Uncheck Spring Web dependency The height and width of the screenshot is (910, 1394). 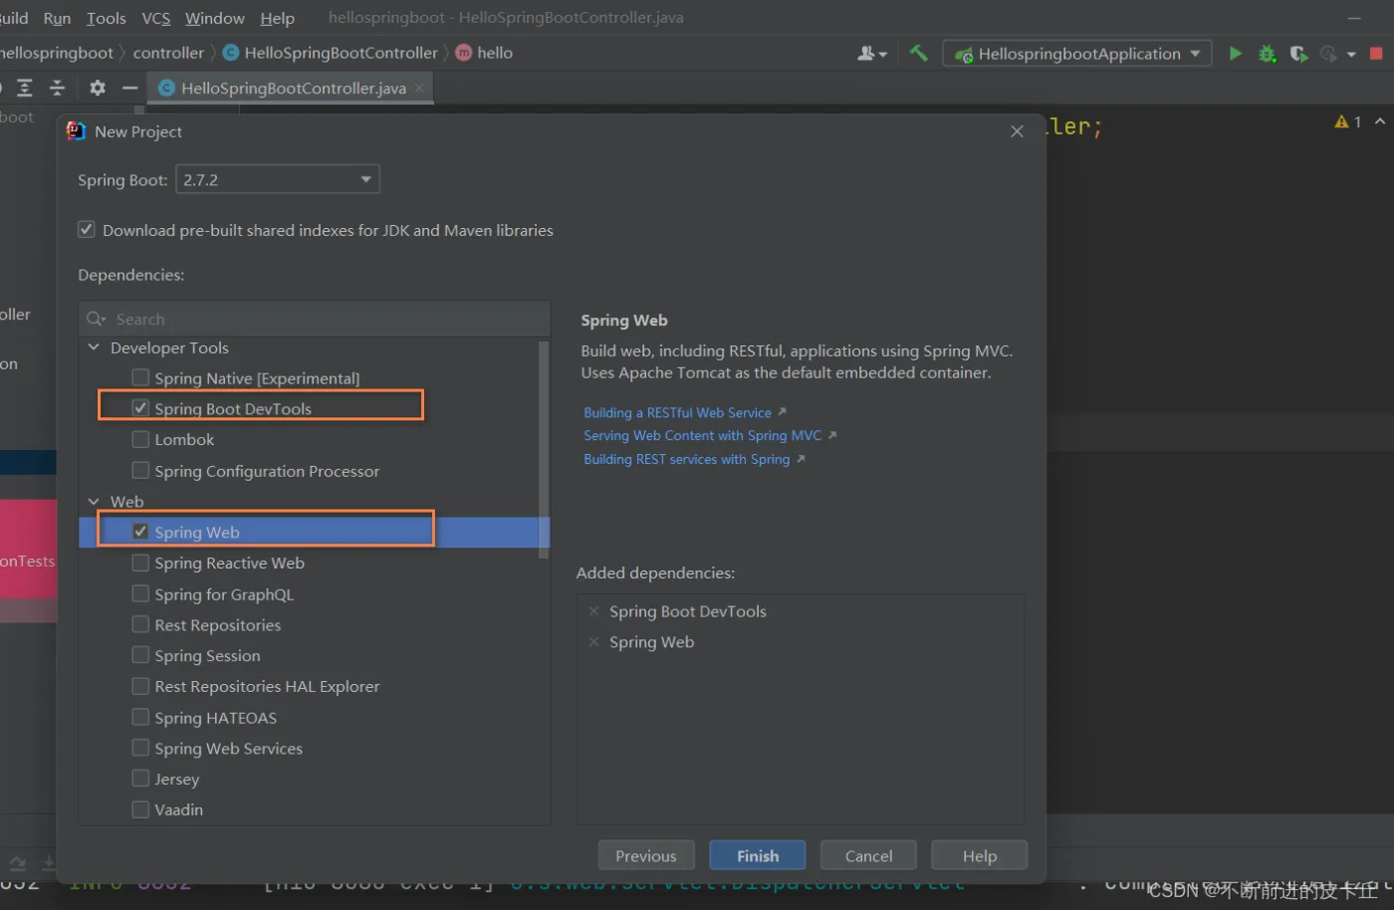coord(140,532)
